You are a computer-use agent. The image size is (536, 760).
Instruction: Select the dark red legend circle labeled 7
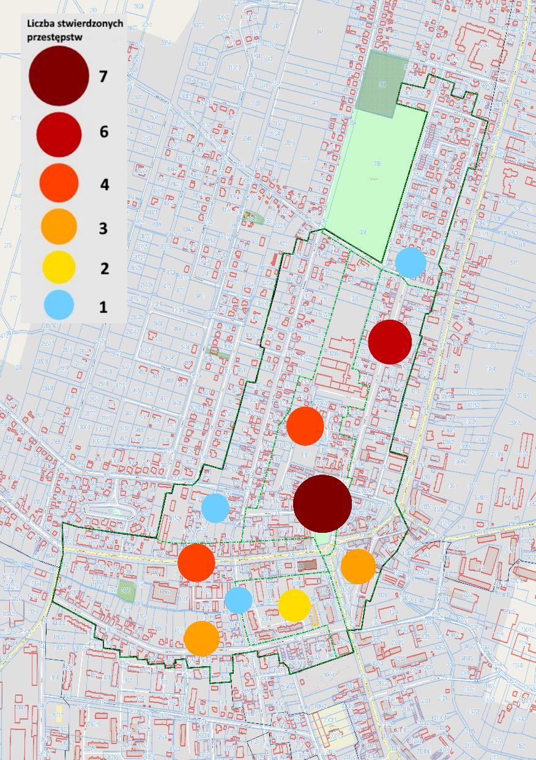coord(59,76)
